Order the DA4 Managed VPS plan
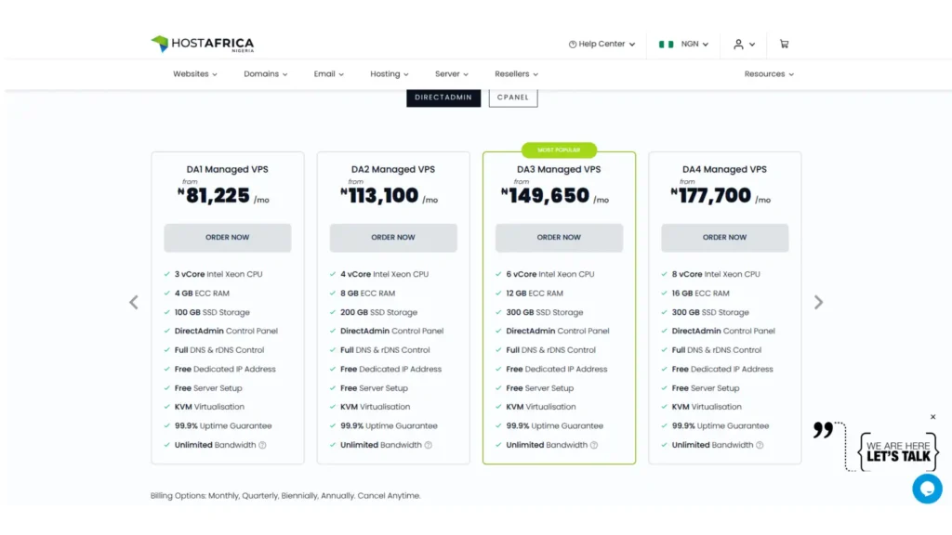Screen dimensions: 952x535 click(x=724, y=238)
